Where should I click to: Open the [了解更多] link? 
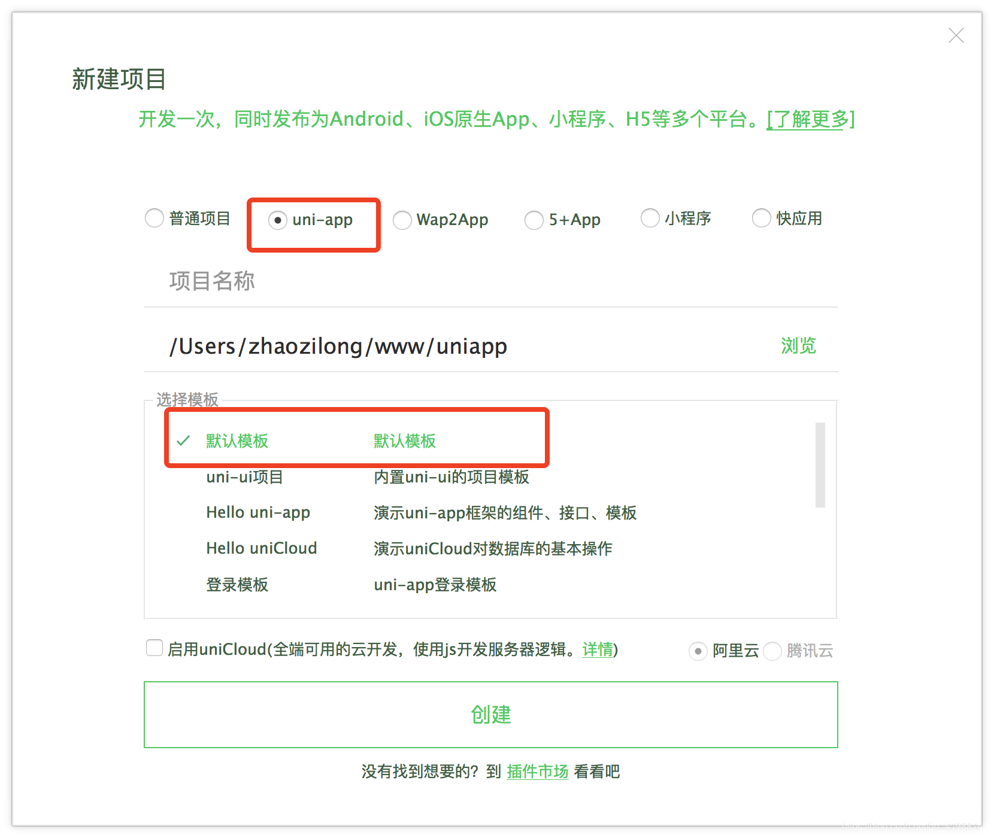coord(809,119)
